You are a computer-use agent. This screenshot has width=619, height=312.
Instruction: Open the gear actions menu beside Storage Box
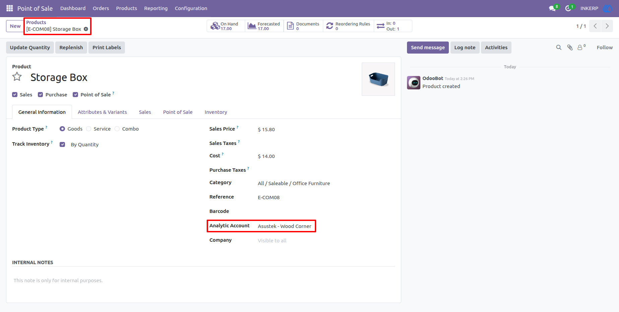tap(86, 29)
